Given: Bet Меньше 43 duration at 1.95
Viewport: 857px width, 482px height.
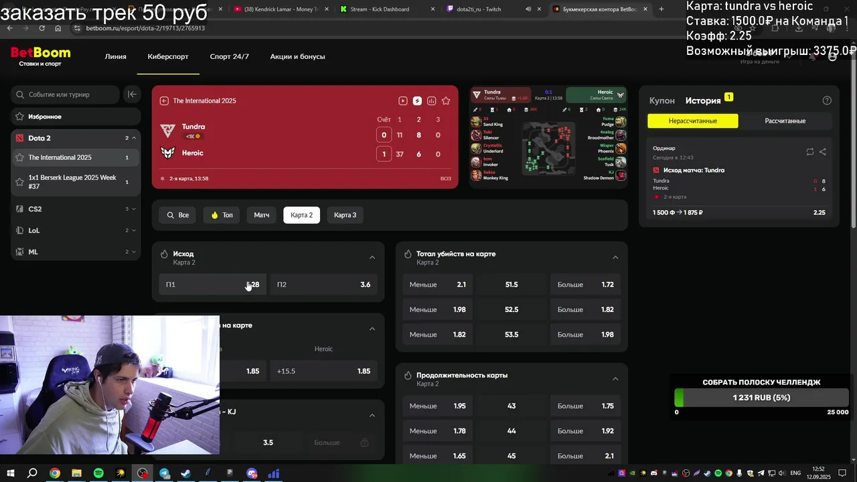Looking at the screenshot, I should pos(437,406).
